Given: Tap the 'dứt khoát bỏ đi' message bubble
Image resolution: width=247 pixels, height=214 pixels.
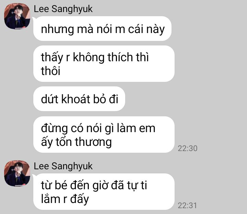Looking at the screenshot, I should click(79, 99).
